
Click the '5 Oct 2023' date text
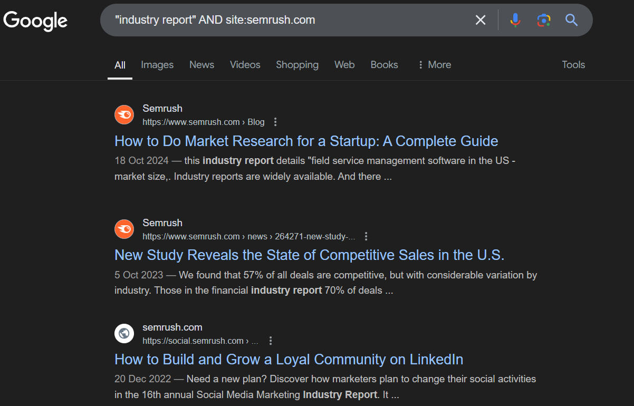point(139,275)
